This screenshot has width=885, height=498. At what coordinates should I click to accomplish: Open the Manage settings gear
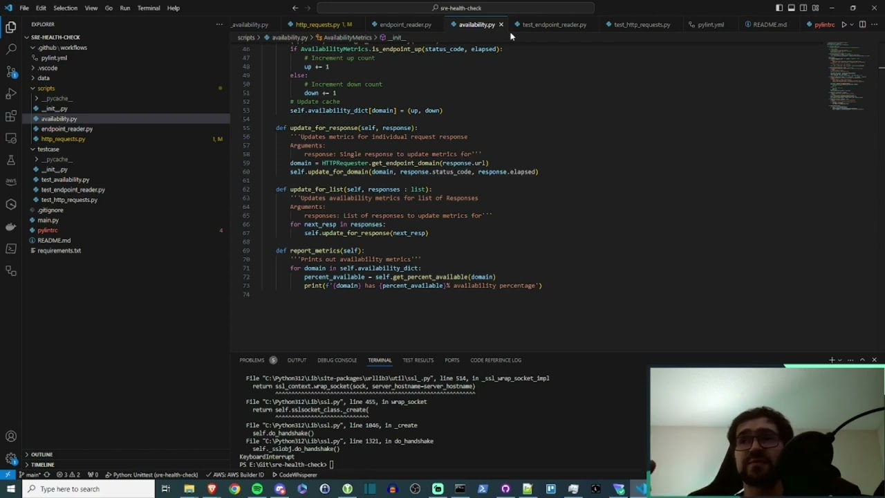point(11,459)
